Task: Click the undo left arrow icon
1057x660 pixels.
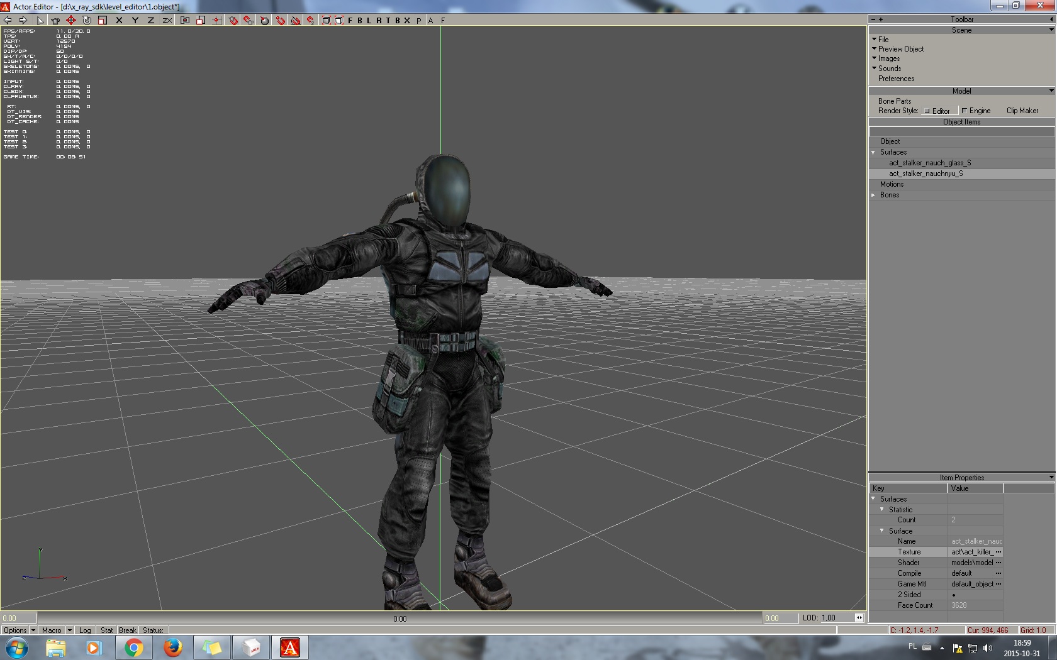Action: [8, 20]
